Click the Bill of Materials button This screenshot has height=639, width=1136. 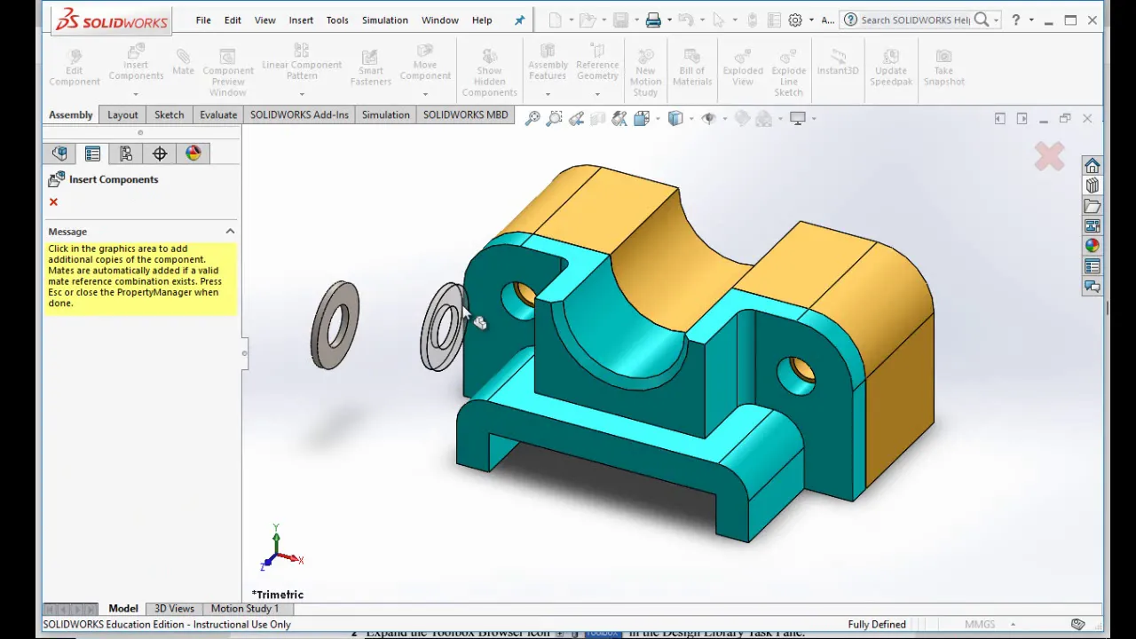692,67
